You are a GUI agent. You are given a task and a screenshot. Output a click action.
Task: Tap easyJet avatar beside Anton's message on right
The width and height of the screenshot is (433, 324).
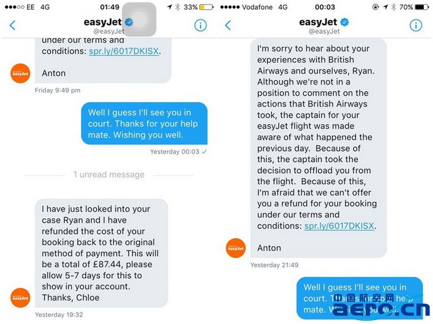point(235,248)
